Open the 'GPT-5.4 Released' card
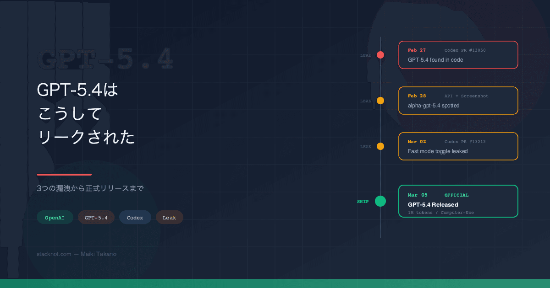The height and width of the screenshot is (288, 550). tap(458, 201)
